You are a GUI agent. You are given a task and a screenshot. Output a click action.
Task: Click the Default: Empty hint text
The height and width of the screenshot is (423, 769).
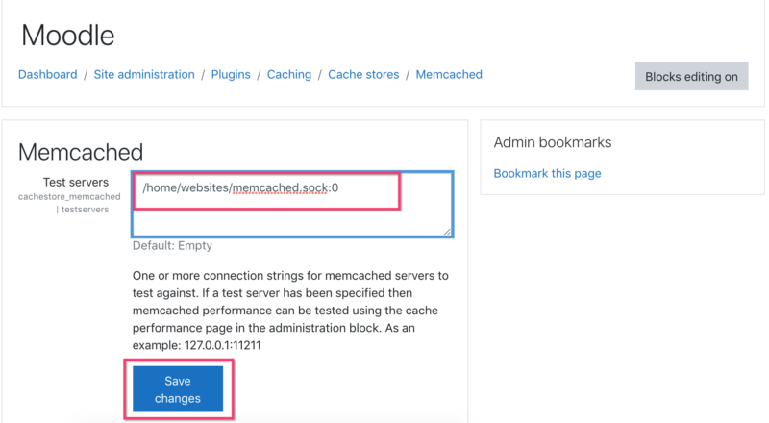[172, 245]
